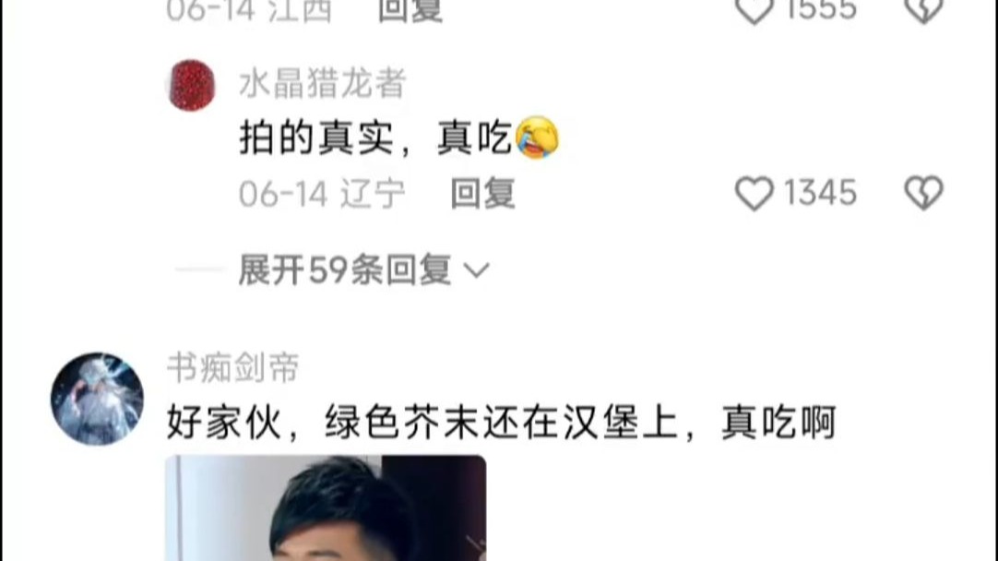
Task: Open username 水晶猎龙者
Action: 322,84
